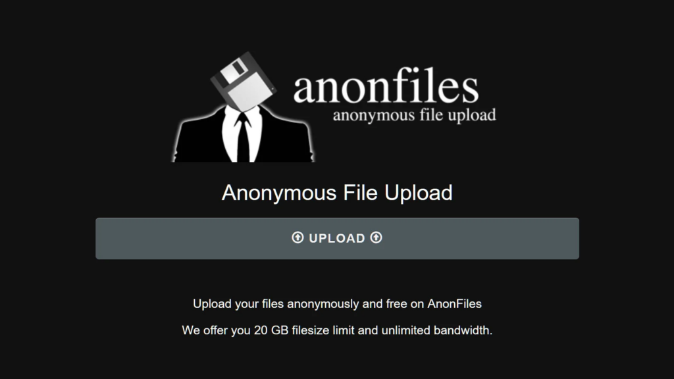Click the 'unlimited bandwidth' text
The width and height of the screenshot is (674, 379).
click(436, 330)
